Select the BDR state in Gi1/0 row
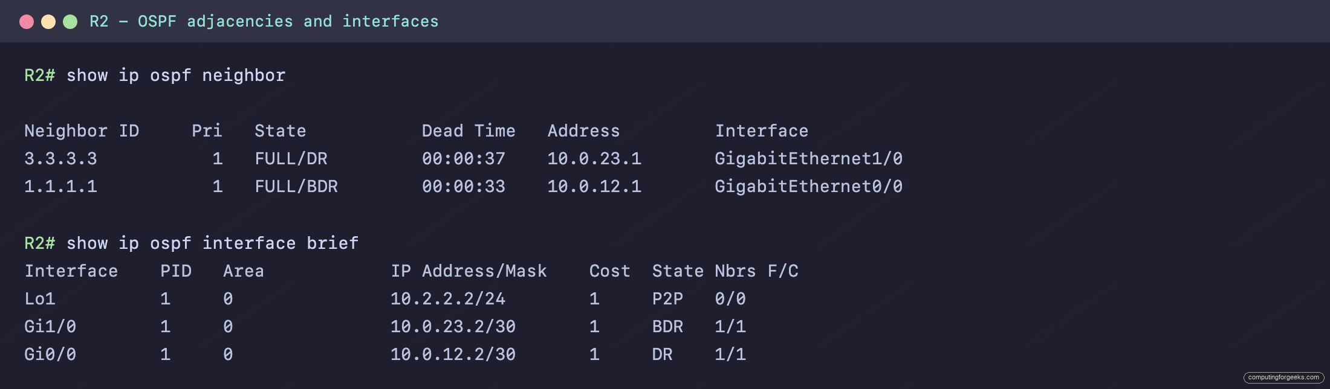The width and height of the screenshot is (1330, 389). point(667,327)
